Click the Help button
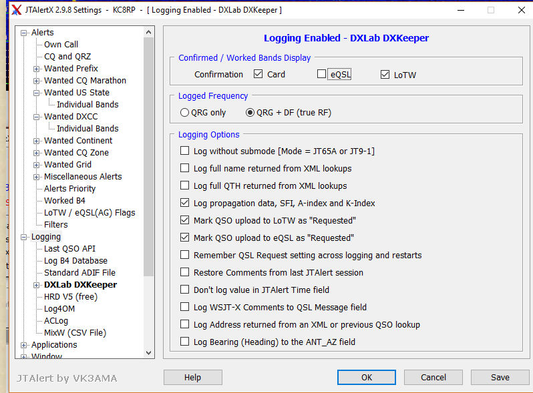533x393 pixels. (x=193, y=378)
